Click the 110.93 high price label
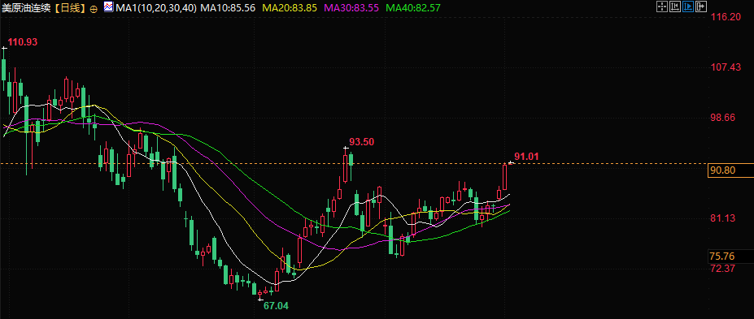The image size is (754, 319). [23, 42]
